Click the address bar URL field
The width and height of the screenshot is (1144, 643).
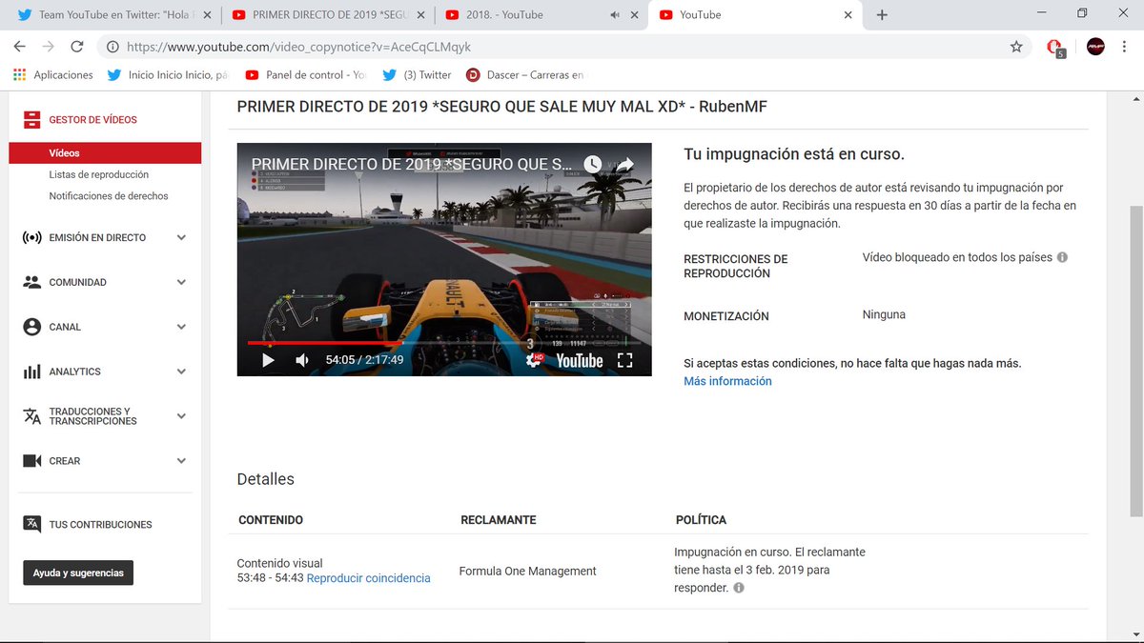pos(562,47)
